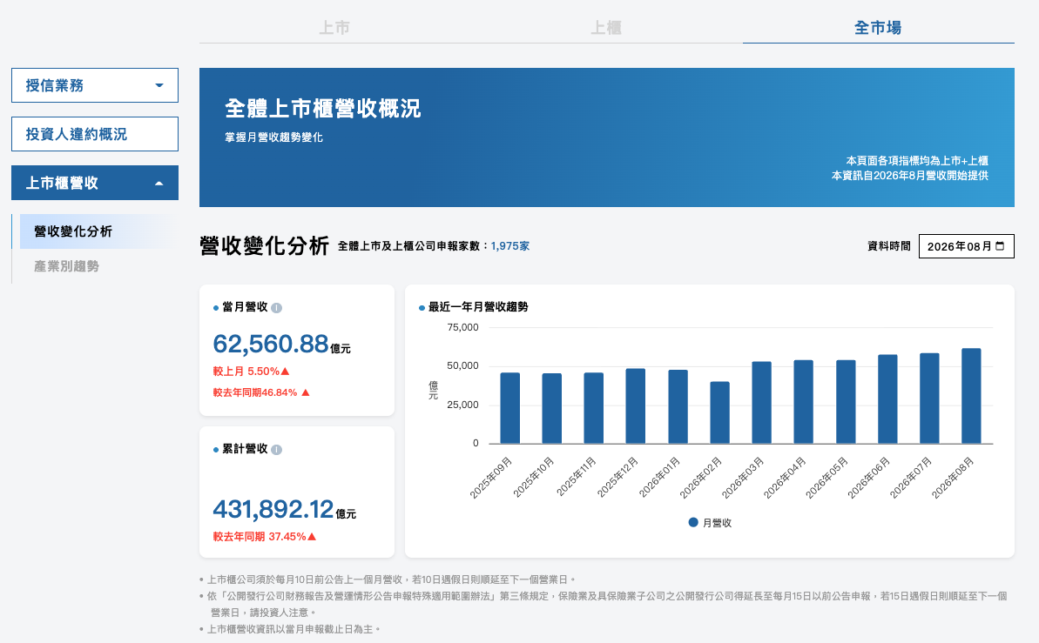
Task: Switch to the 上櫃 tab
Action: point(606,28)
